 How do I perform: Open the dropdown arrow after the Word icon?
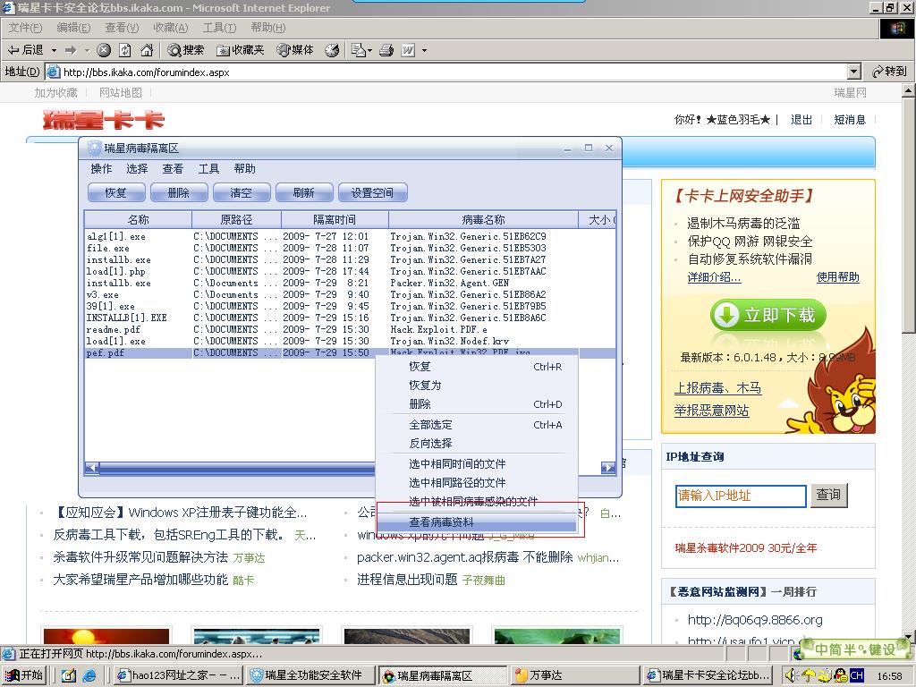[x=424, y=50]
